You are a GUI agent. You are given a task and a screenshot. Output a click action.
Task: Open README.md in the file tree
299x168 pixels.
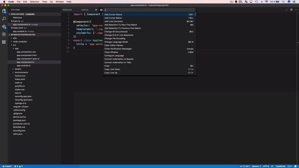click(19, 127)
